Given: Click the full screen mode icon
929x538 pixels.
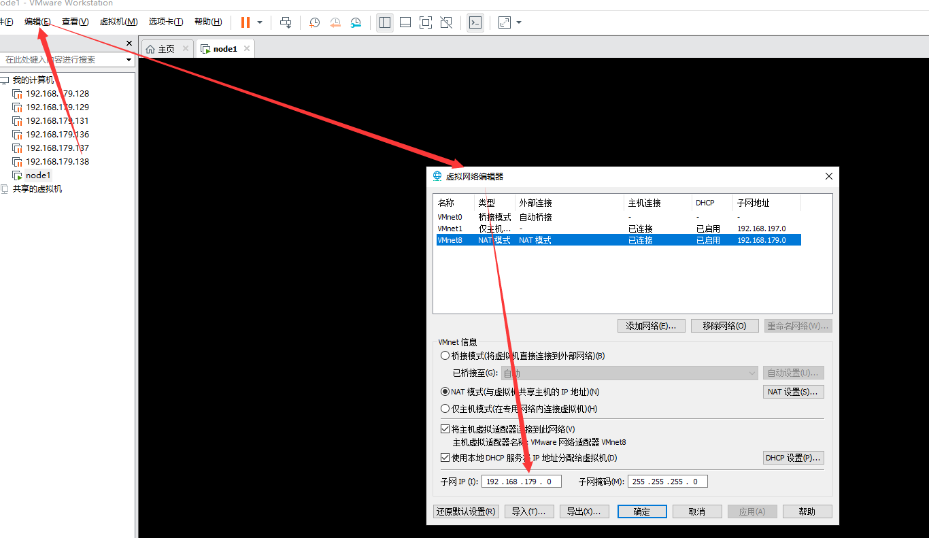Looking at the screenshot, I should pyautogui.click(x=426, y=22).
